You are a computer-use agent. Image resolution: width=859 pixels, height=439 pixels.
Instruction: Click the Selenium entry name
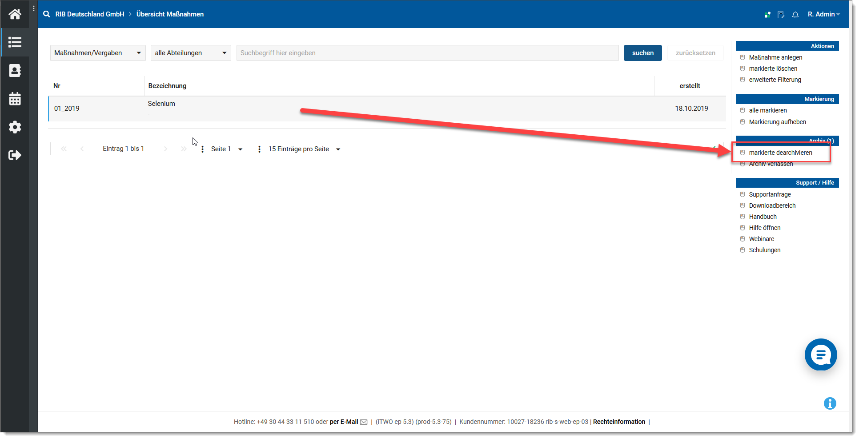point(161,104)
